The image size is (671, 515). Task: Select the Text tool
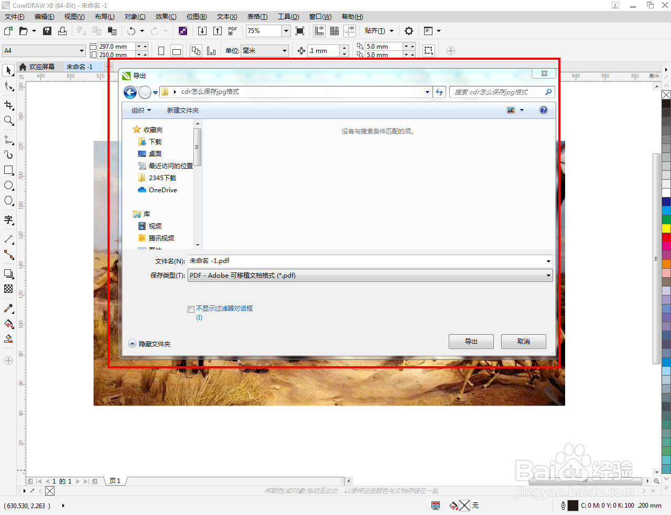[8, 220]
